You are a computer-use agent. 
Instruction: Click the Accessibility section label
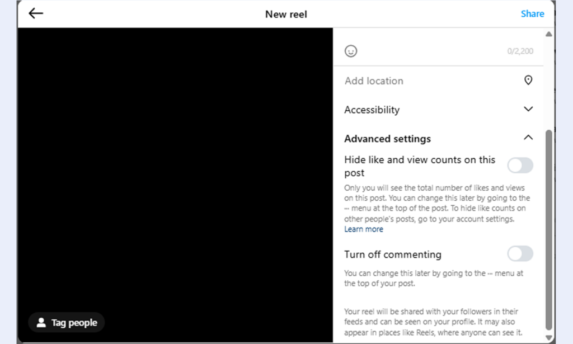pyautogui.click(x=372, y=110)
